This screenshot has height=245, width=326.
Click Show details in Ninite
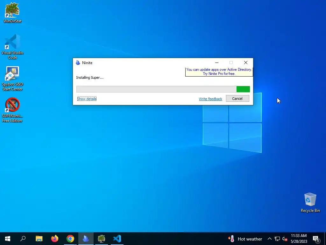pyautogui.click(x=87, y=99)
